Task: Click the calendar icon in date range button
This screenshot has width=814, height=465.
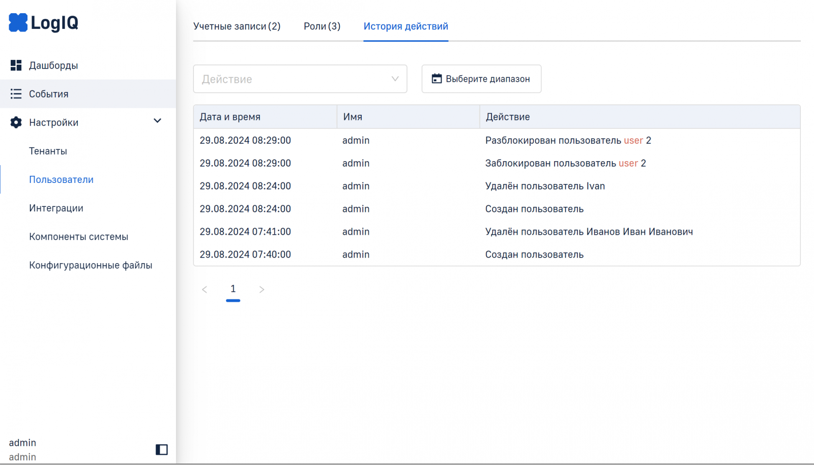Action: click(x=437, y=79)
